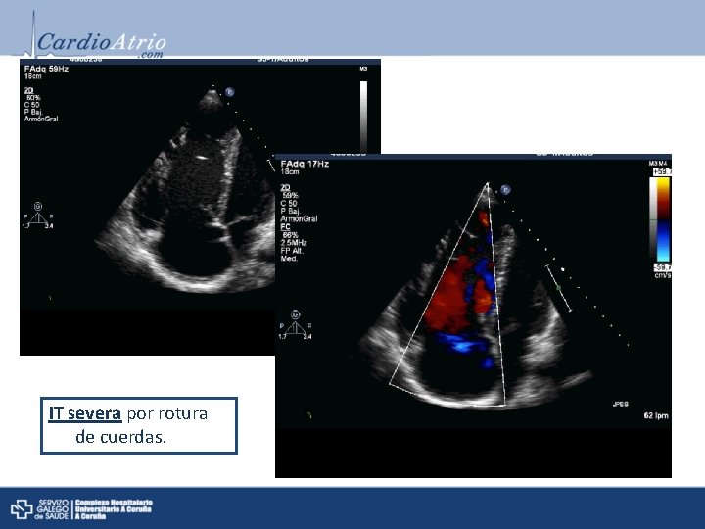Click the 'FP Alt.' setting text
The image size is (705, 529).
point(292,251)
